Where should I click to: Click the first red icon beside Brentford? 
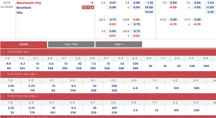pyautogui.click(x=84, y=7)
